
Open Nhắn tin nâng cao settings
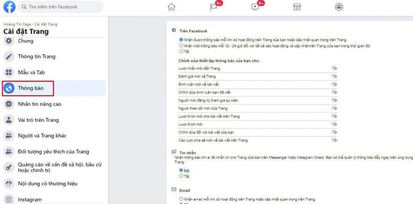pyautogui.click(x=40, y=104)
